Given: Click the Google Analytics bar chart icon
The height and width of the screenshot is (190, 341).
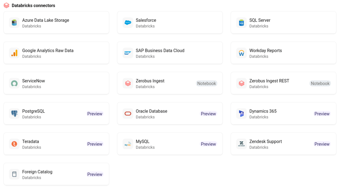Looking at the screenshot, I should (x=14, y=53).
